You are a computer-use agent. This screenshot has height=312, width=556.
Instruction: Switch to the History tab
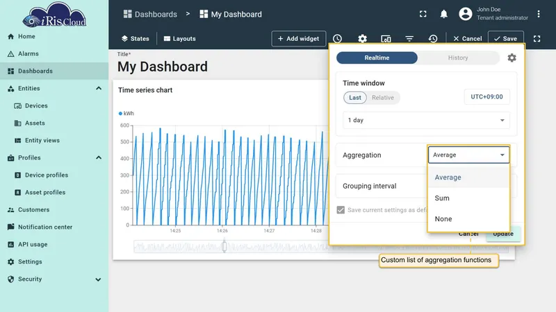pyautogui.click(x=458, y=58)
